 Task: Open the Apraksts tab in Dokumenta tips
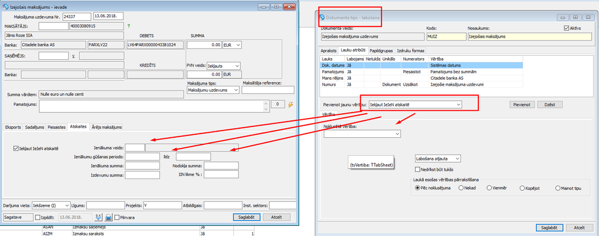point(329,50)
